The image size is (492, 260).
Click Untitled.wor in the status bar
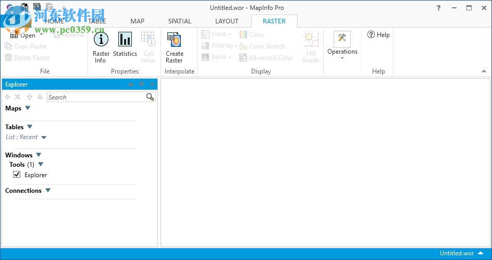[457, 253]
